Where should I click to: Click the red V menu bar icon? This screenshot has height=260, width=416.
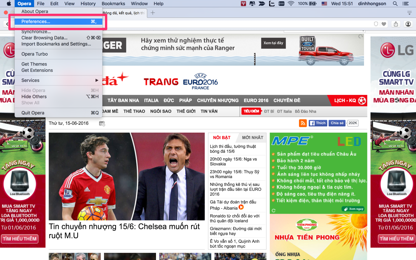click(x=243, y=3)
